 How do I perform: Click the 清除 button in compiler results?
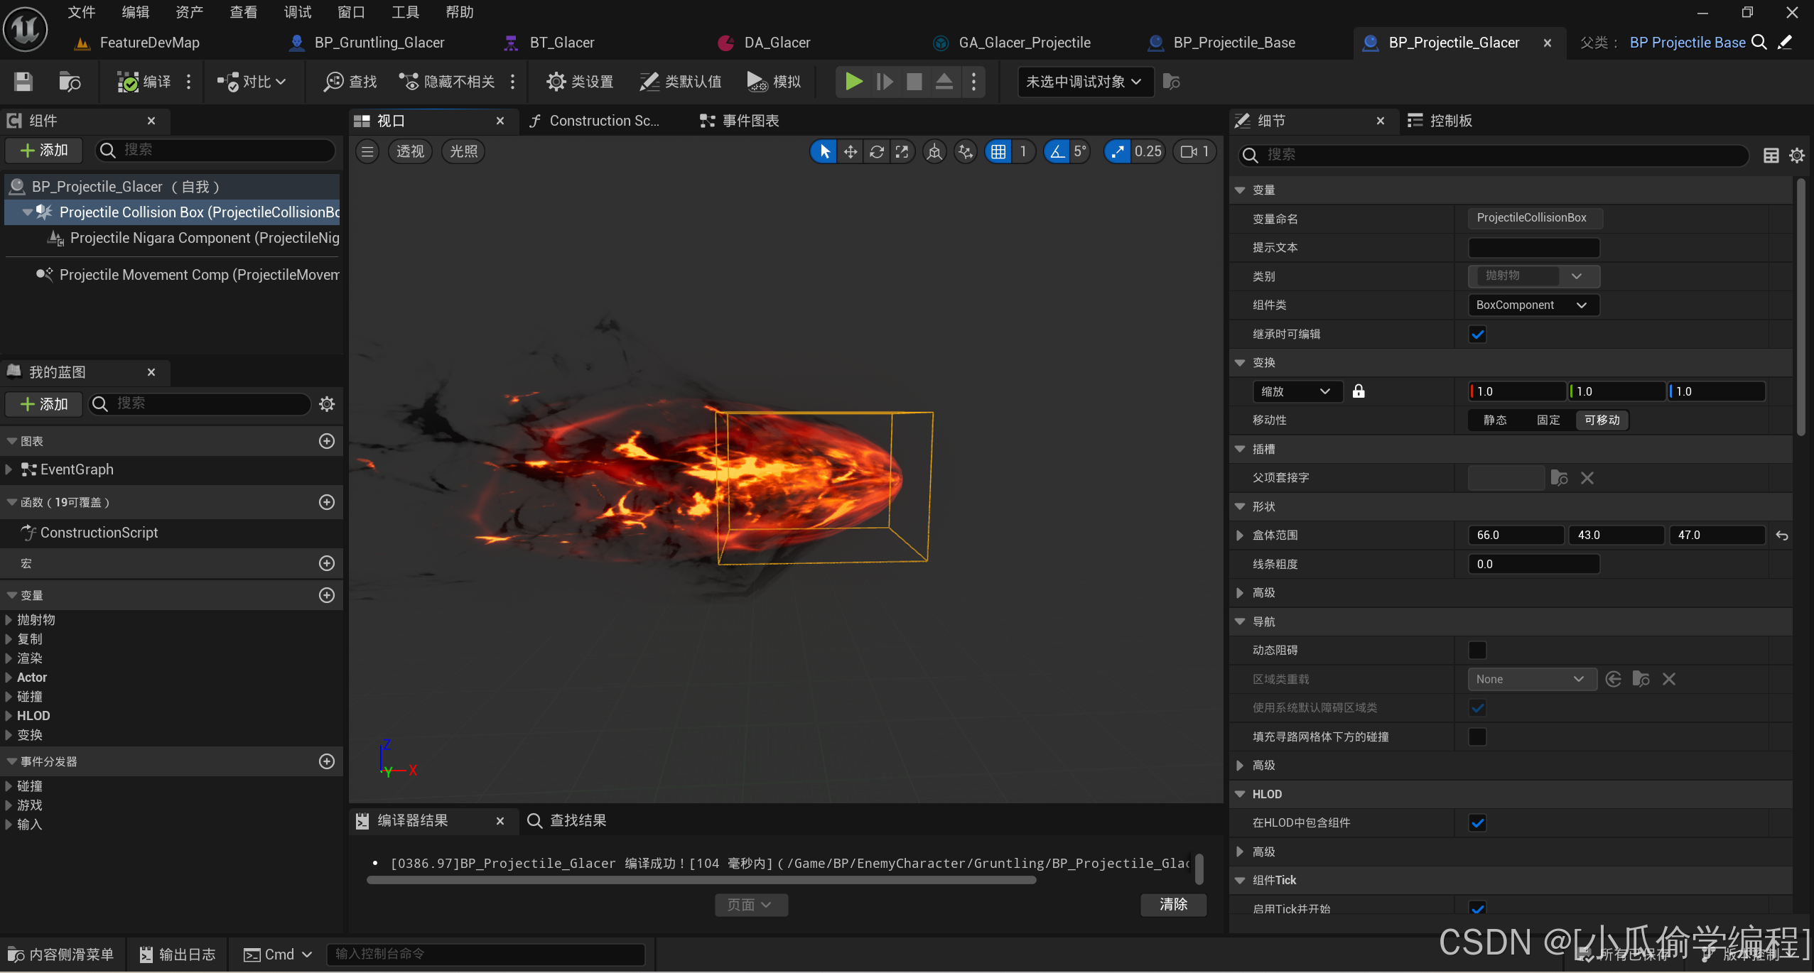pos(1173,904)
